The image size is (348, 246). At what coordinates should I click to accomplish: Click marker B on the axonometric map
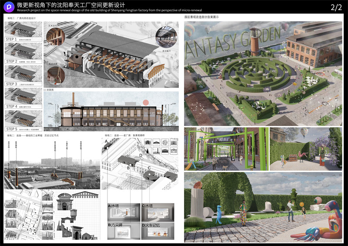click(128, 167)
